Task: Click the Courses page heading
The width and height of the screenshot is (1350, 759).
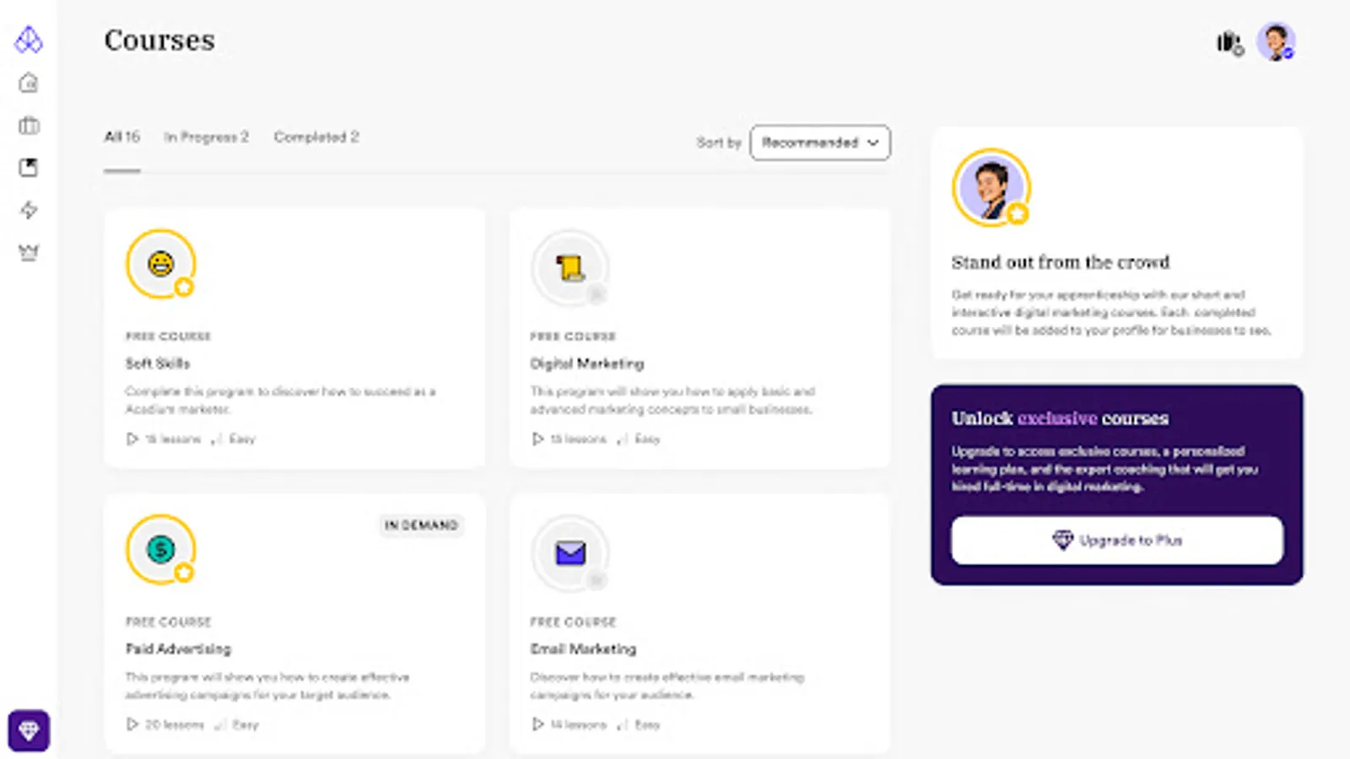Action: pos(159,40)
